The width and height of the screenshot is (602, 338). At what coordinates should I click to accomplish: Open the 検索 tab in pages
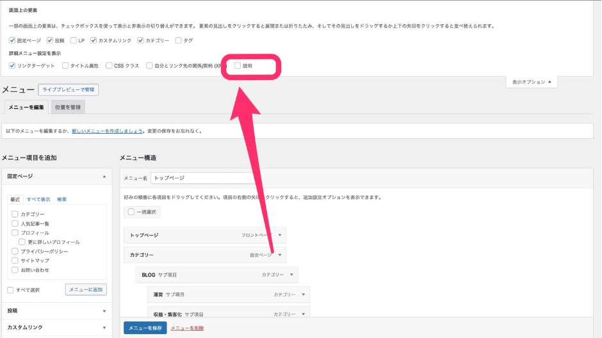[61, 199]
